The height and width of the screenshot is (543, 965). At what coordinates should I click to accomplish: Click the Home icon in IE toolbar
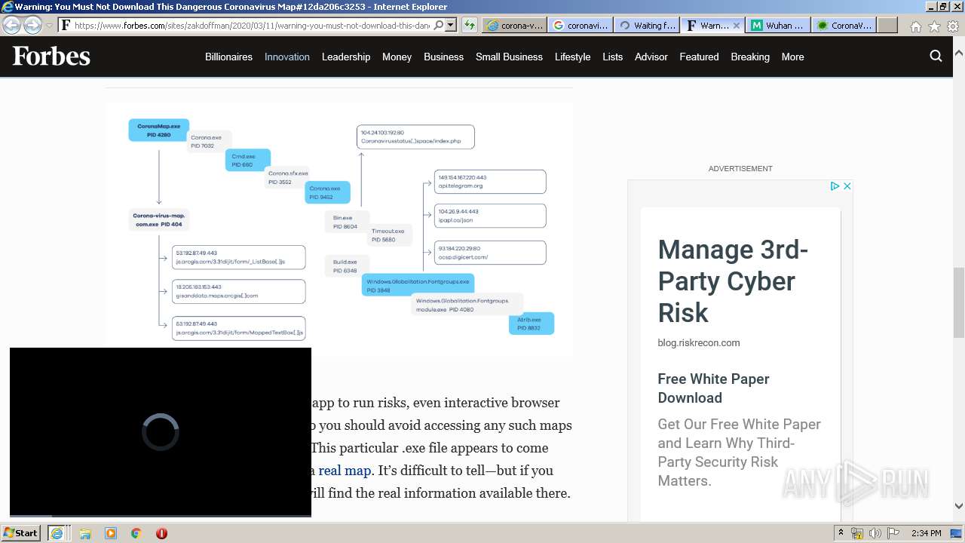tap(915, 26)
